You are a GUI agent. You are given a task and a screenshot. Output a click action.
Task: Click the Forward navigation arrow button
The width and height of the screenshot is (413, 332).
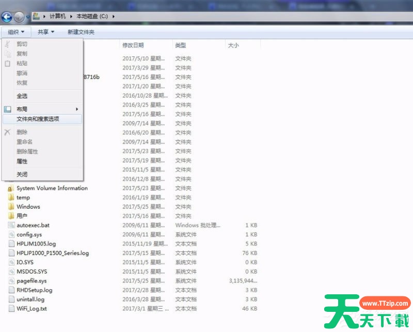(20, 17)
